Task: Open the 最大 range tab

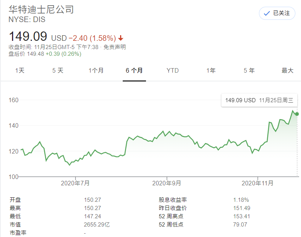Action: 287,70
